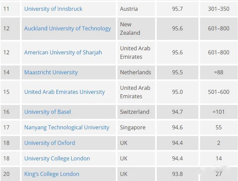Select the Singapore country cell

coord(136,128)
